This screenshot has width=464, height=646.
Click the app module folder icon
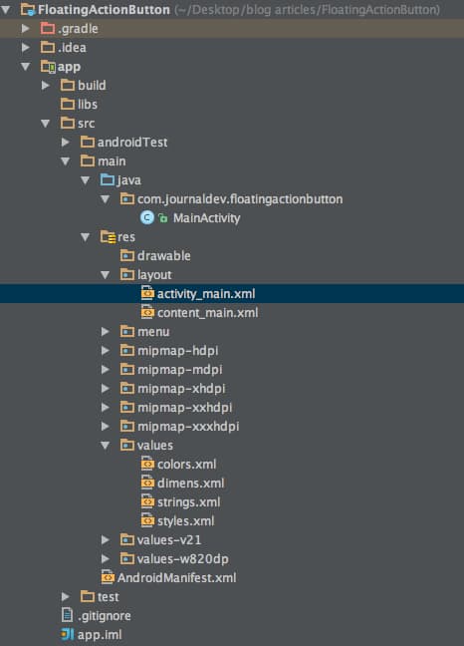[48, 67]
